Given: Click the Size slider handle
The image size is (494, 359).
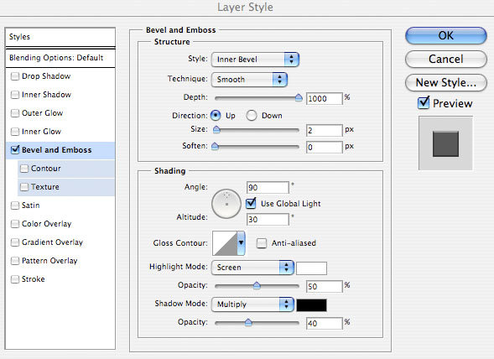Looking at the screenshot, I should pyautogui.click(x=216, y=129).
